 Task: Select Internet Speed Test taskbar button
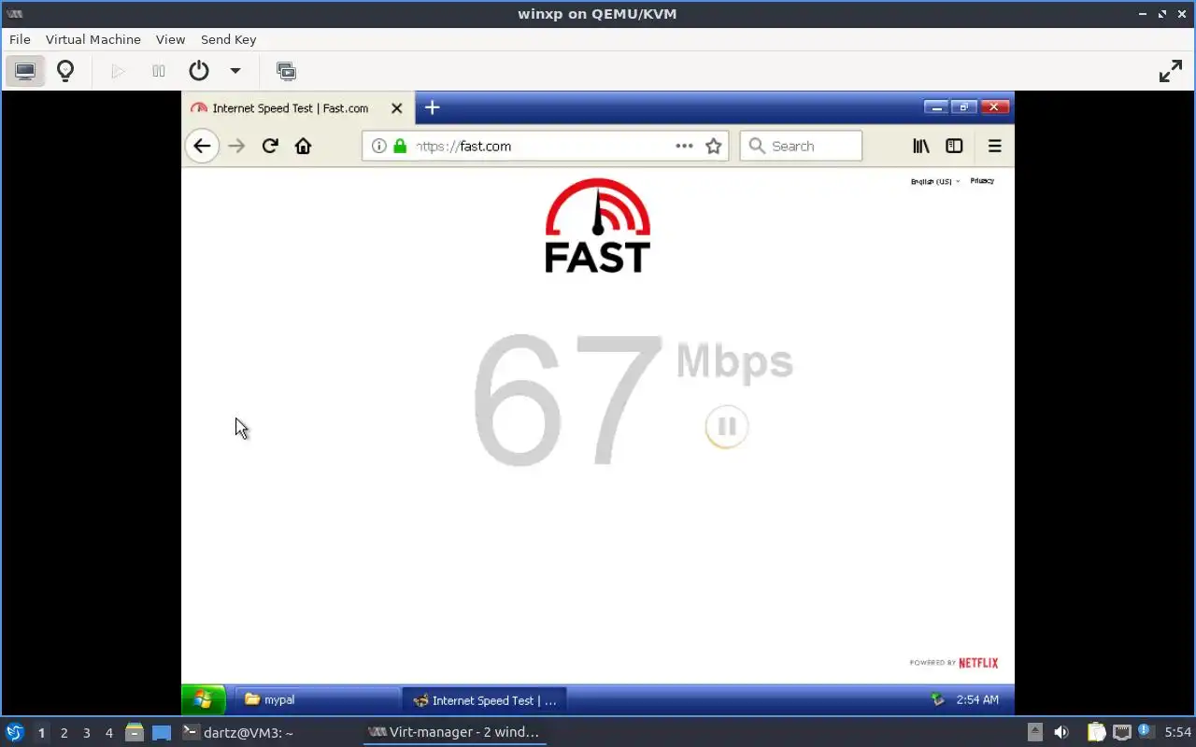[485, 700]
